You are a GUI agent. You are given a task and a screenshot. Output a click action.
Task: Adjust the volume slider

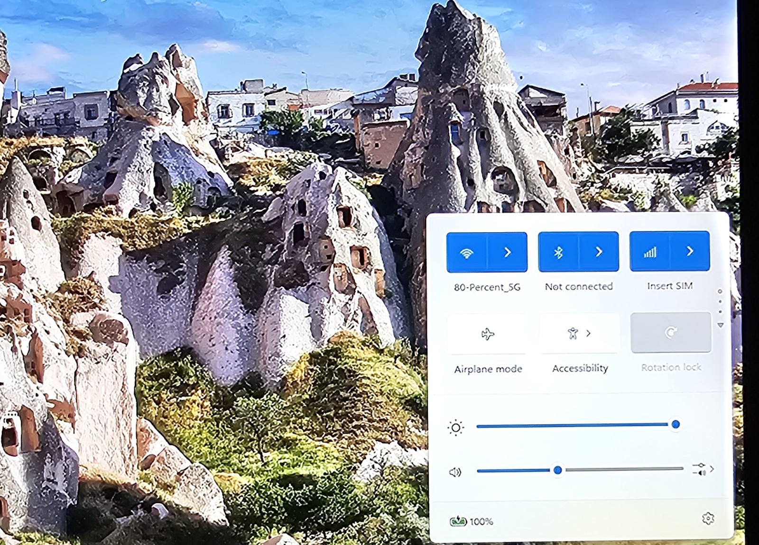(580, 470)
